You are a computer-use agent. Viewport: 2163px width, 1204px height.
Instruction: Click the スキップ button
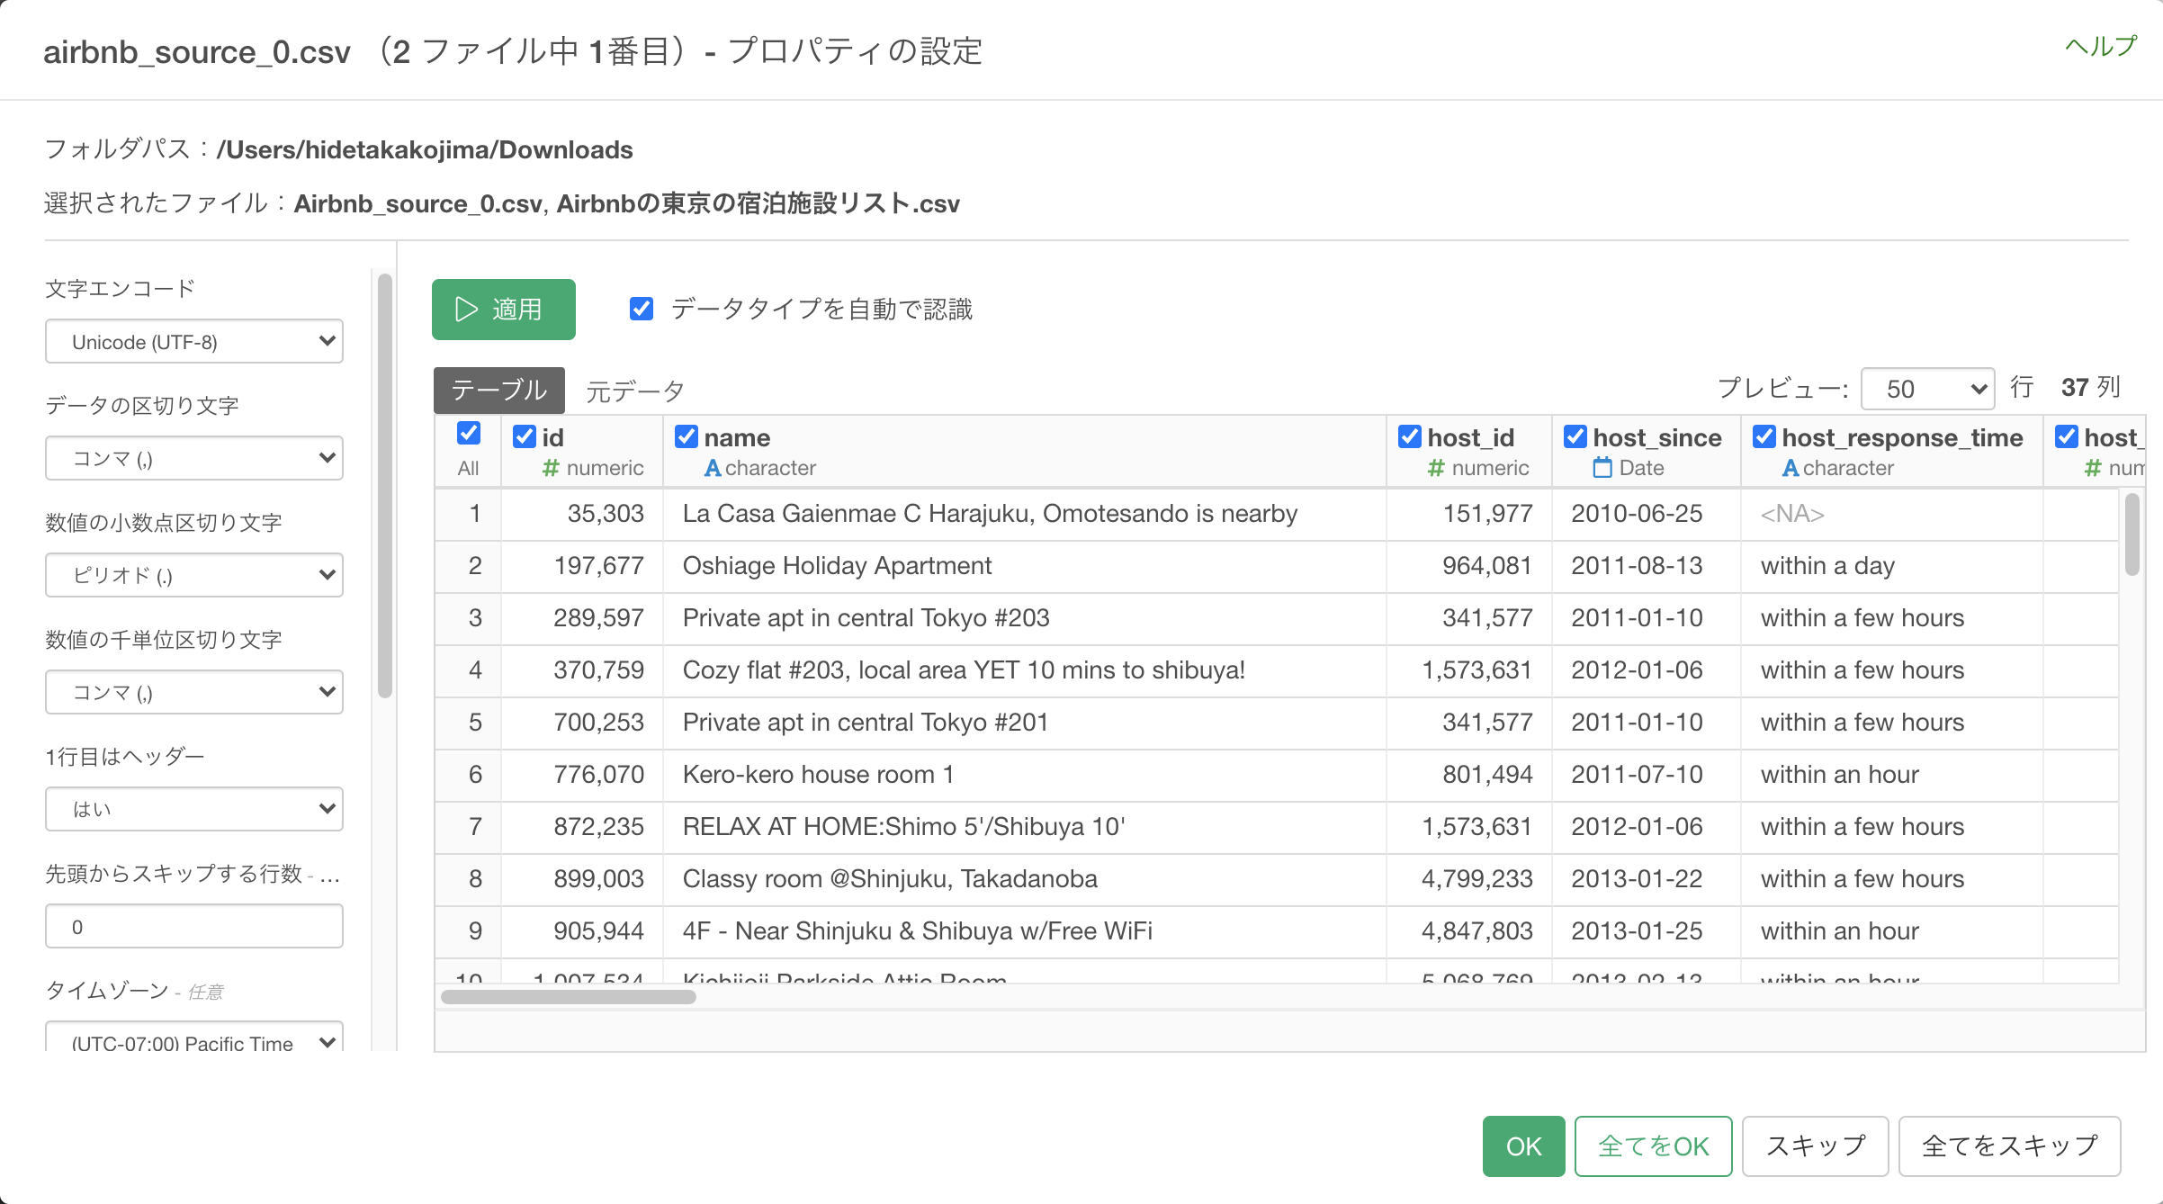(1816, 1146)
